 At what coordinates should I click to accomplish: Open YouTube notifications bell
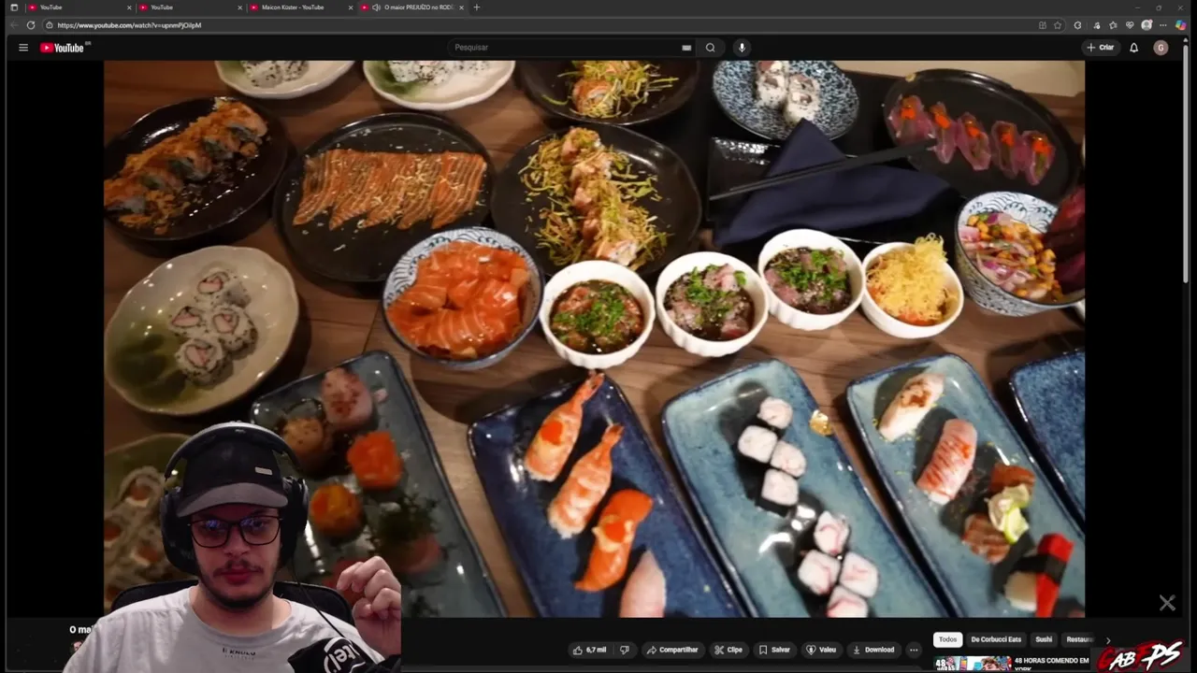tap(1133, 48)
